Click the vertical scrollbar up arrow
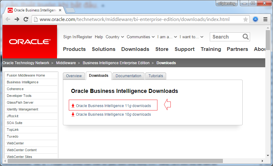The height and width of the screenshot is (166, 273). [x=268, y=28]
